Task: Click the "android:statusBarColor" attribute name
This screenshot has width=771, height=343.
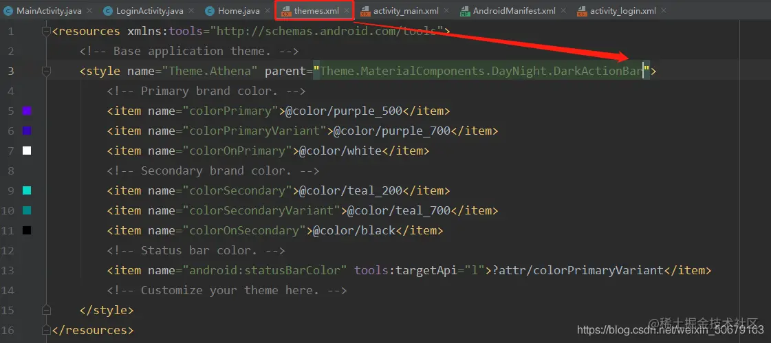Action: tap(265, 270)
